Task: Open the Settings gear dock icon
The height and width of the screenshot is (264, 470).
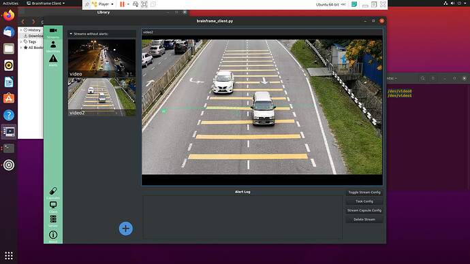Action: click(x=9, y=165)
